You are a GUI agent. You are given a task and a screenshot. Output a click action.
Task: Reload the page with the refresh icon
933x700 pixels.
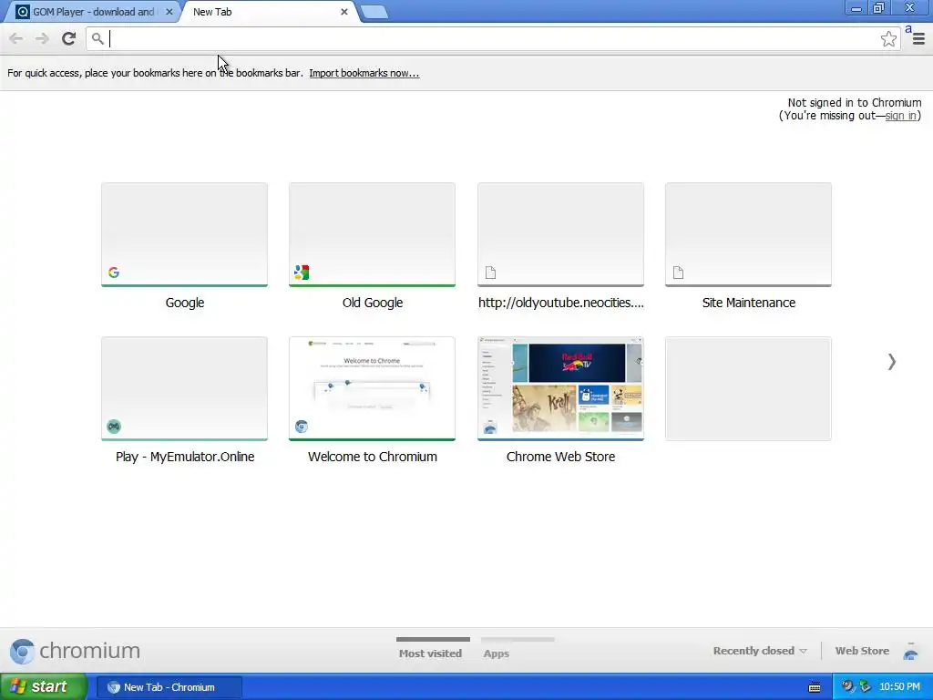pos(68,38)
